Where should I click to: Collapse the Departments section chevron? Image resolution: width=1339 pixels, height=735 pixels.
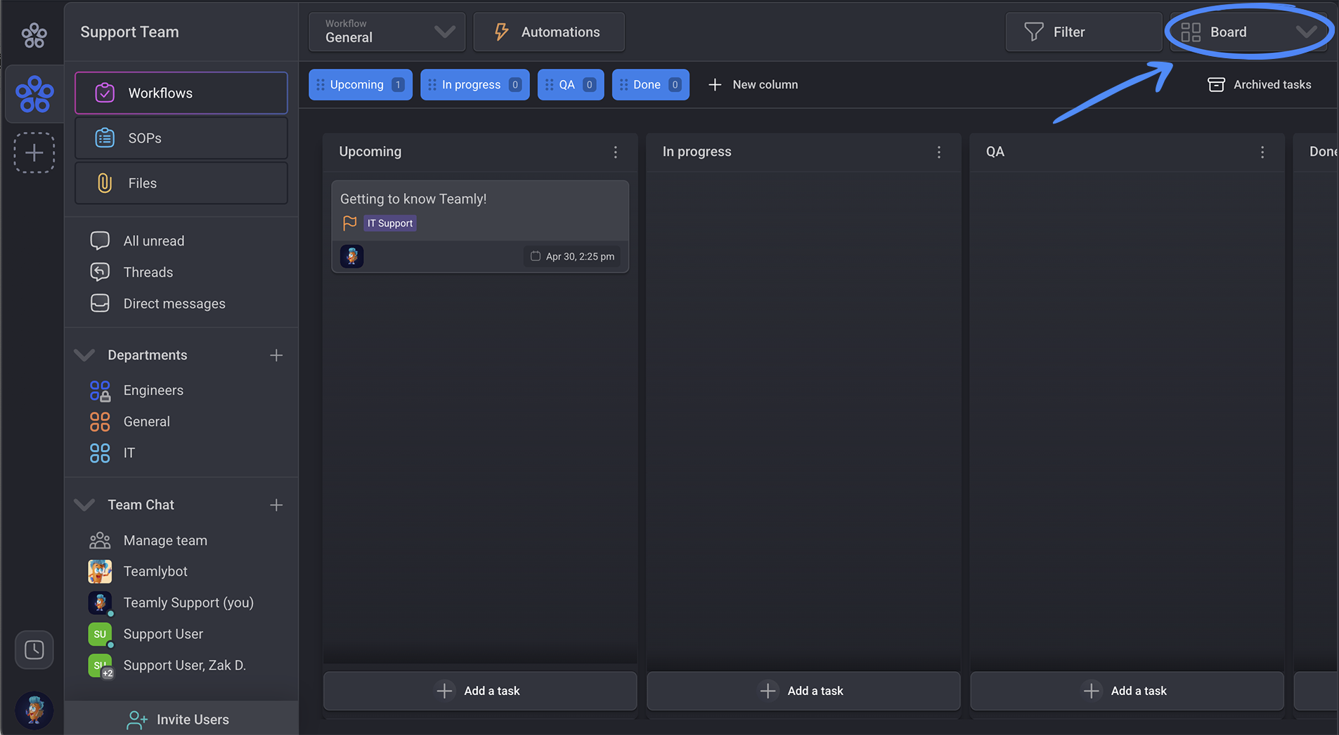(x=84, y=355)
